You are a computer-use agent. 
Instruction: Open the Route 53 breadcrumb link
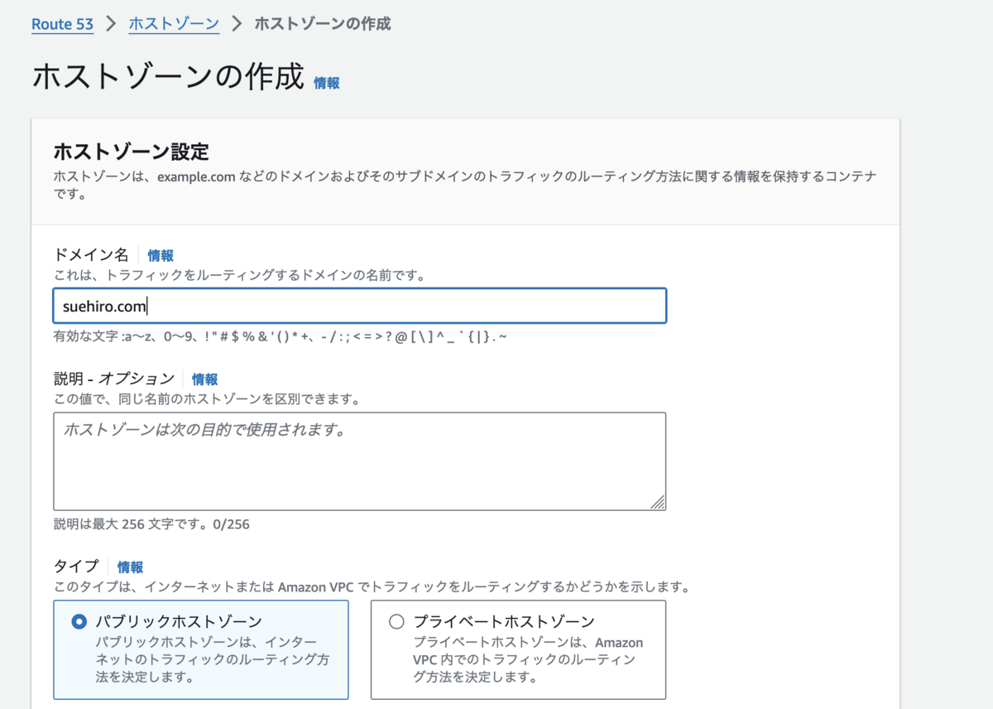coord(62,24)
